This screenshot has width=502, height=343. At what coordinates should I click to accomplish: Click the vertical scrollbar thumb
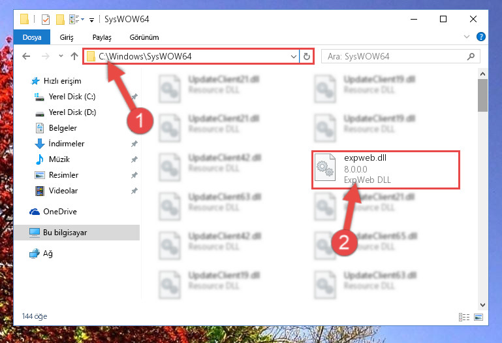pos(482,95)
